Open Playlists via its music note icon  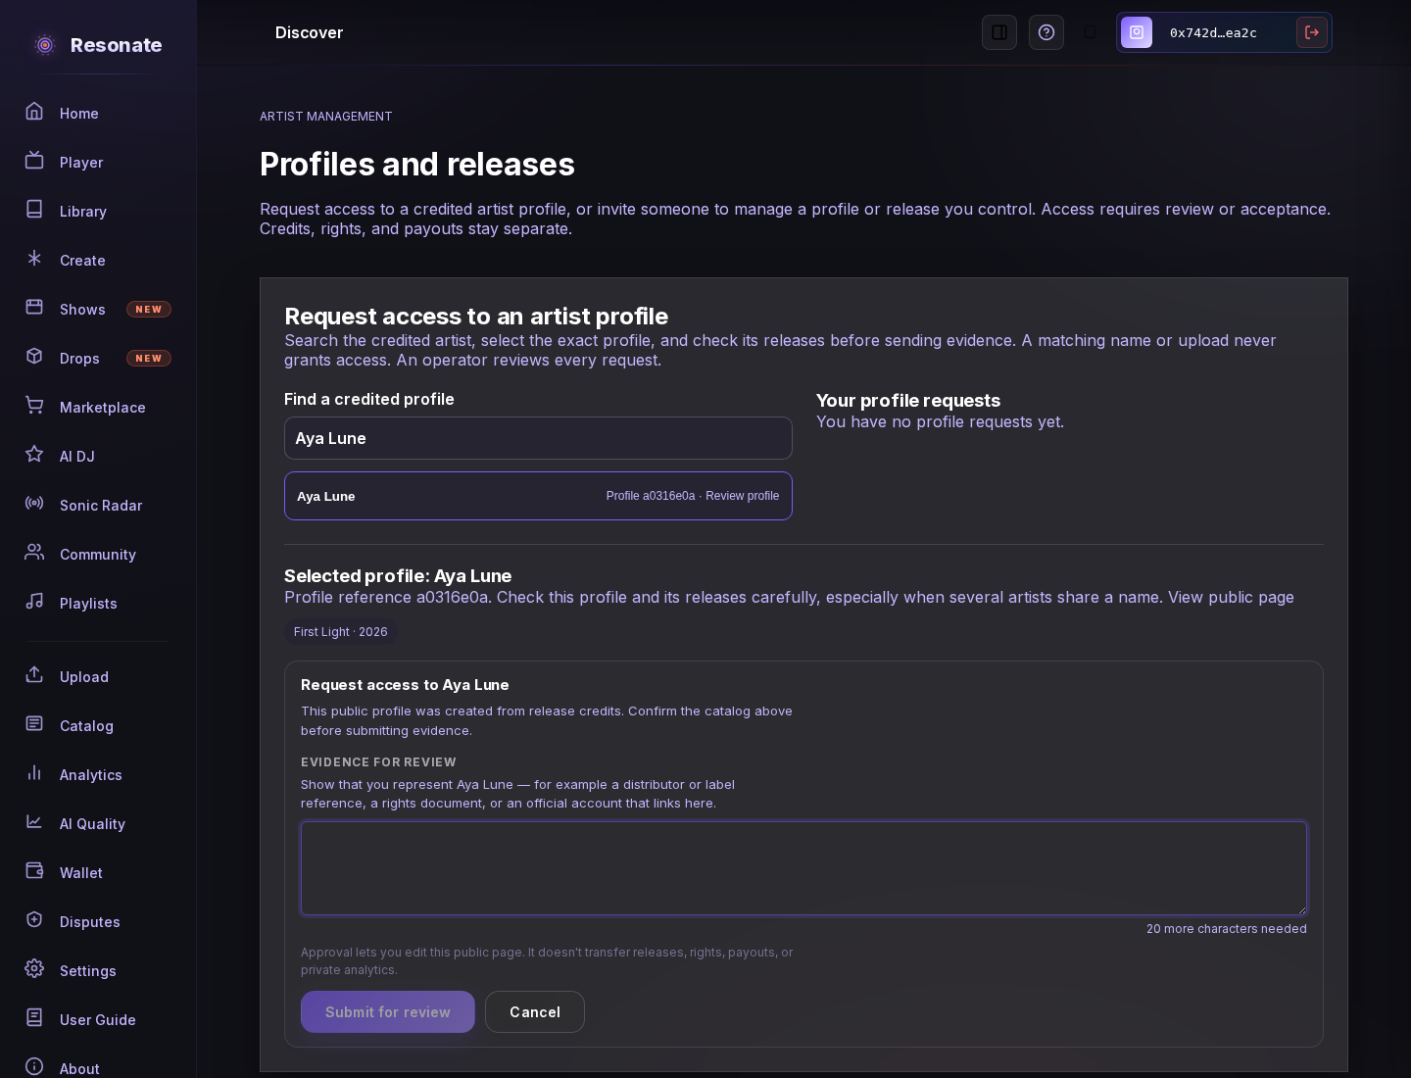point(34,602)
